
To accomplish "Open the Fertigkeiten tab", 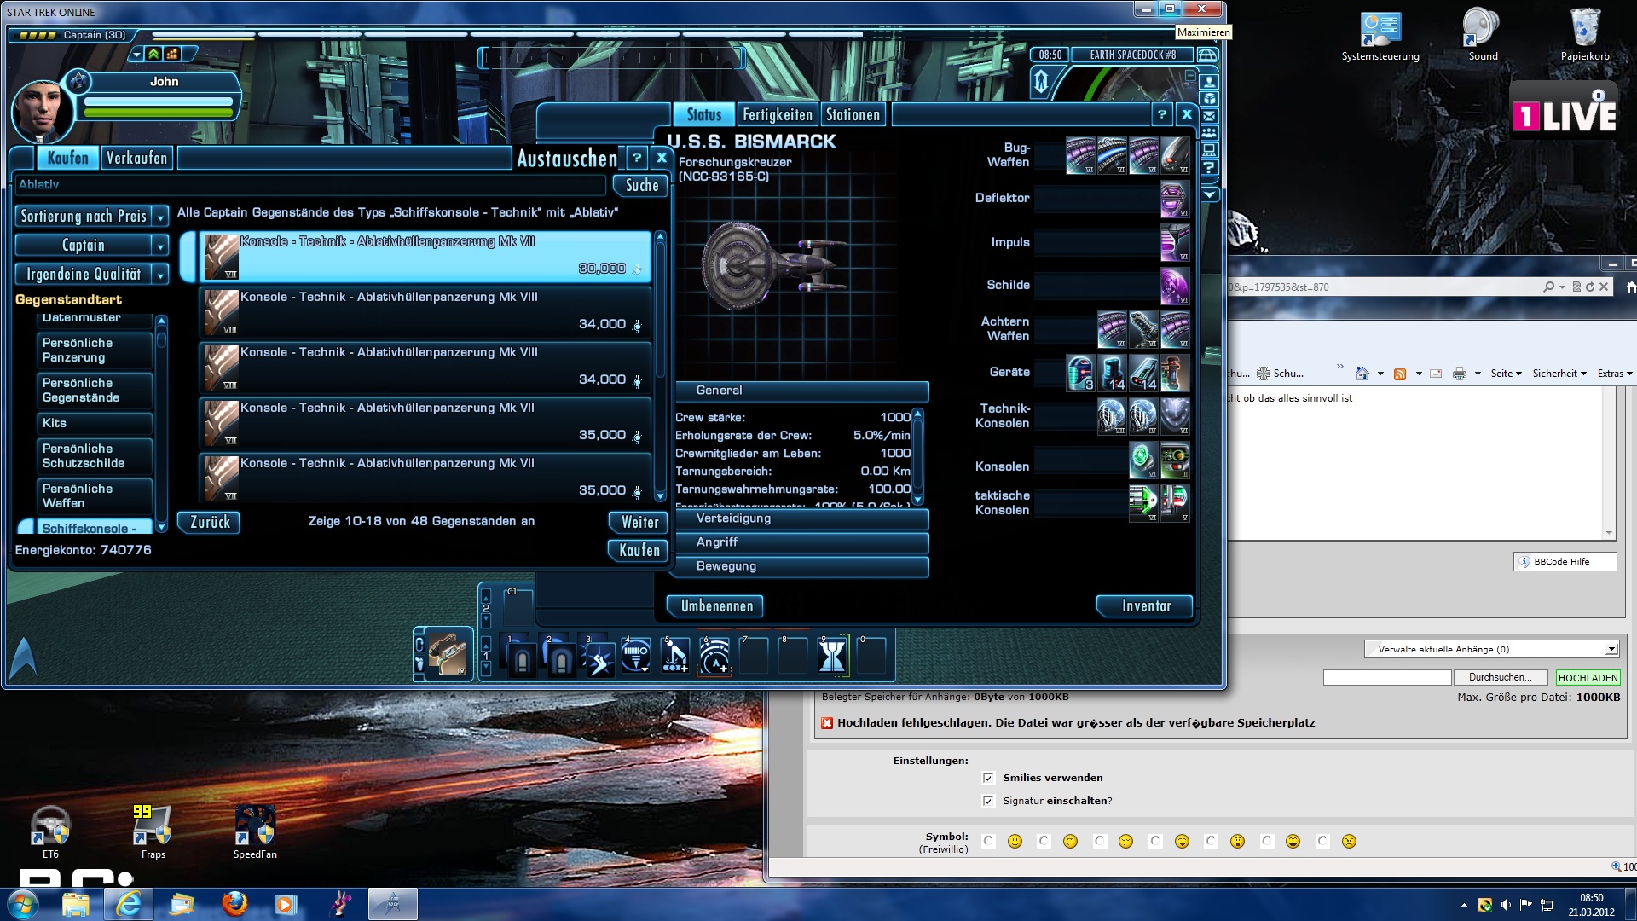I will tap(778, 114).
